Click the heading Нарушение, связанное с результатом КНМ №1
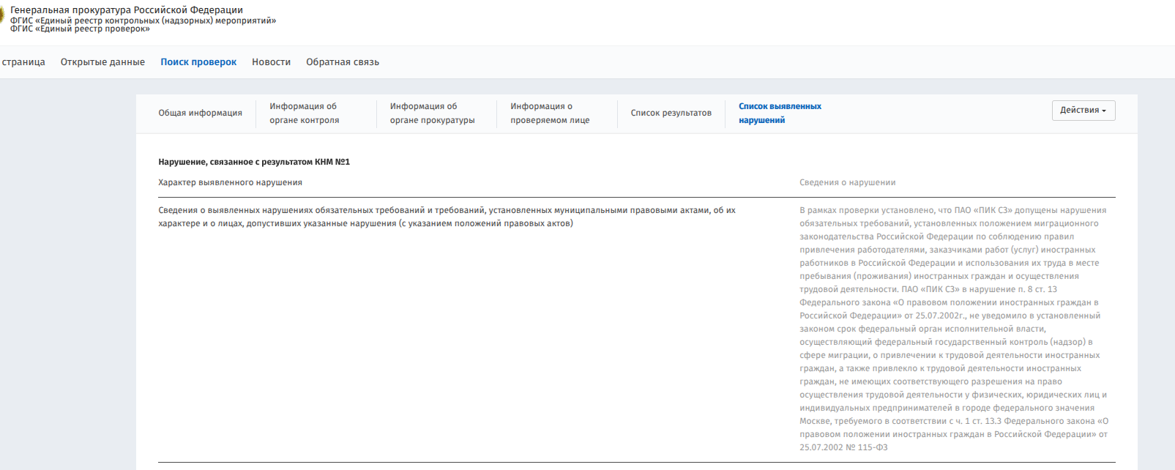Screen dimensions: 1175x470 [254, 162]
